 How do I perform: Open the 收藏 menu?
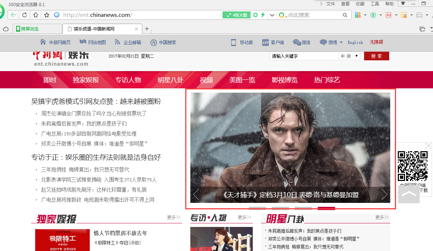click(360, 4)
